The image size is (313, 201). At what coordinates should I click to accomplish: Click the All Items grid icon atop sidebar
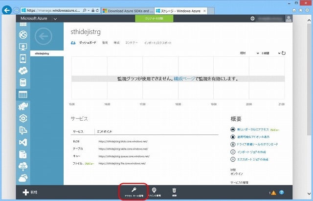coord(23,25)
